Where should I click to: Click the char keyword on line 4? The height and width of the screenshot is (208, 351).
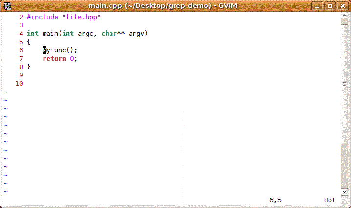[x=109, y=34]
